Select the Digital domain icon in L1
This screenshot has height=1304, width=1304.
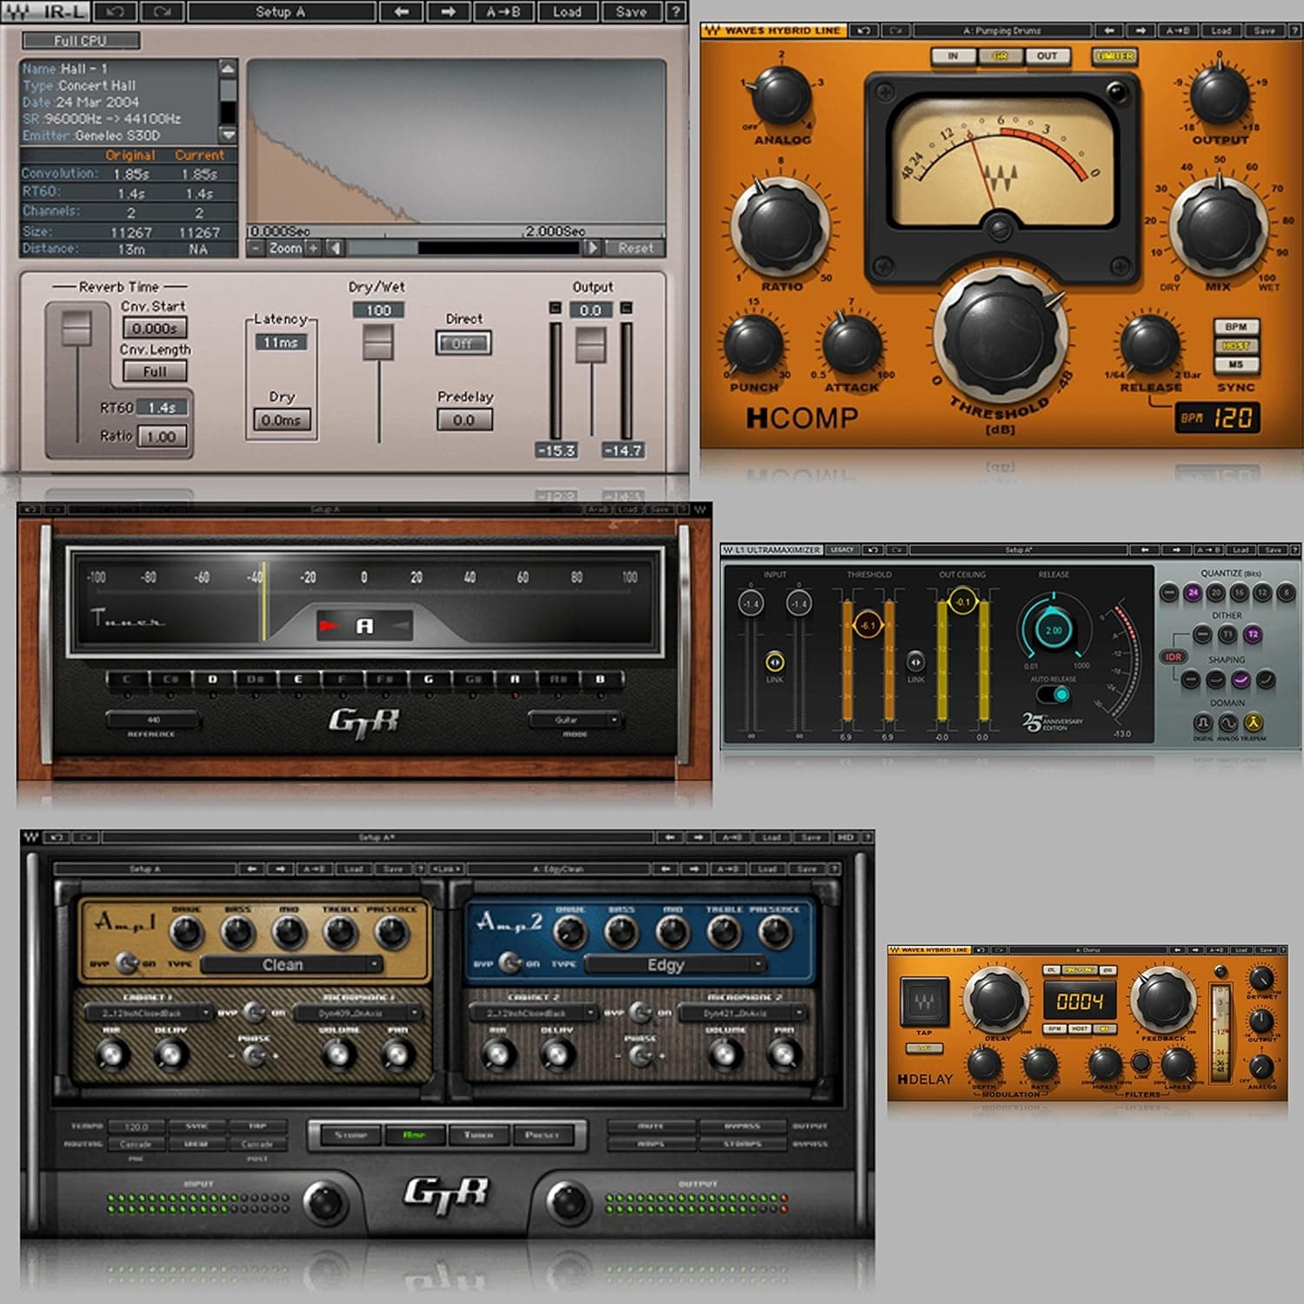(1203, 723)
